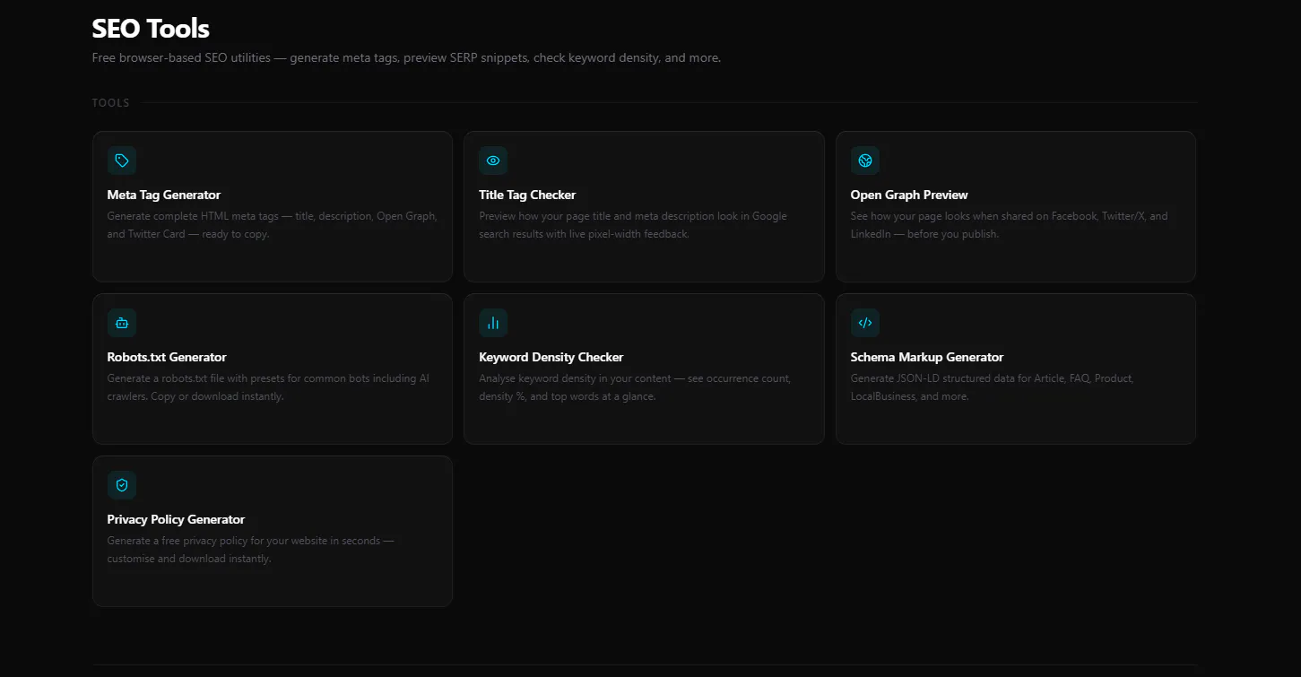Open the Title Tag Checker tool
The image size is (1301, 677).
[644, 206]
